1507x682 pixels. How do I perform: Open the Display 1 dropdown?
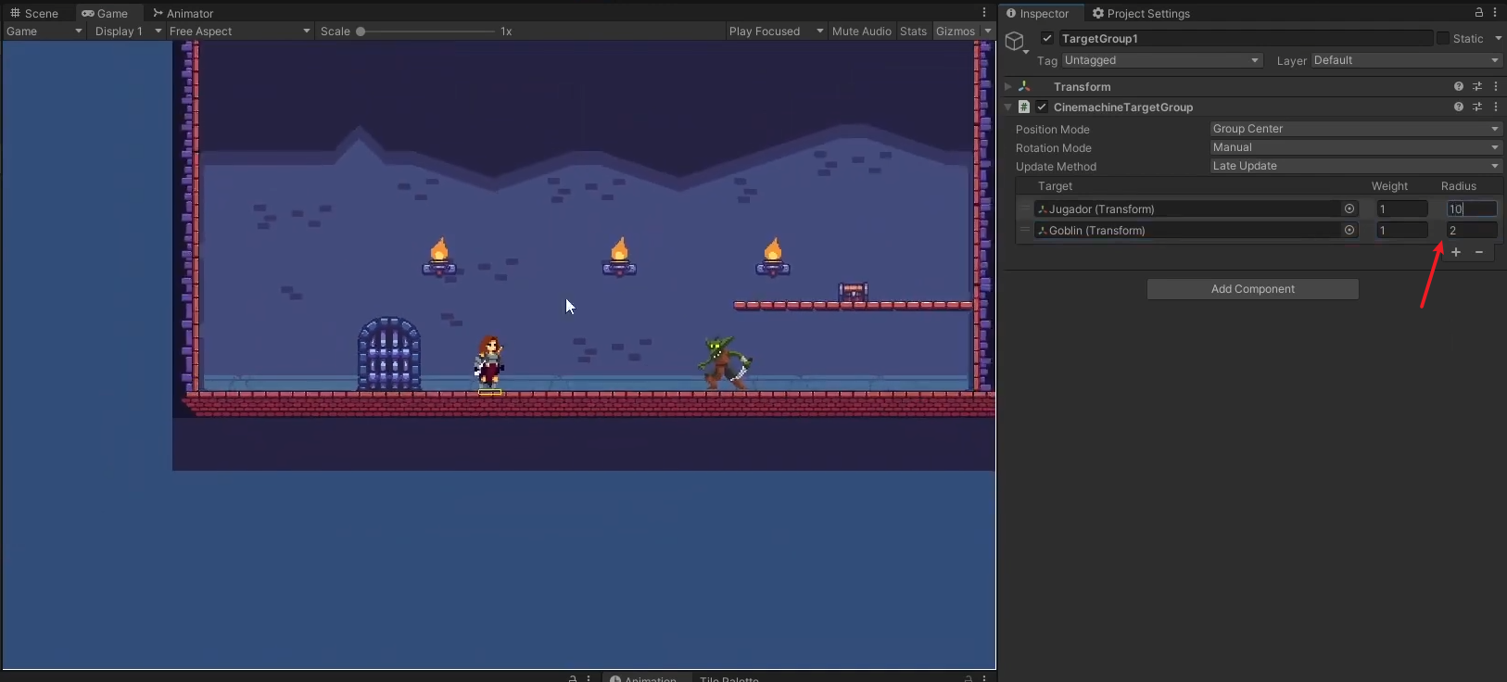pyautogui.click(x=128, y=31)
